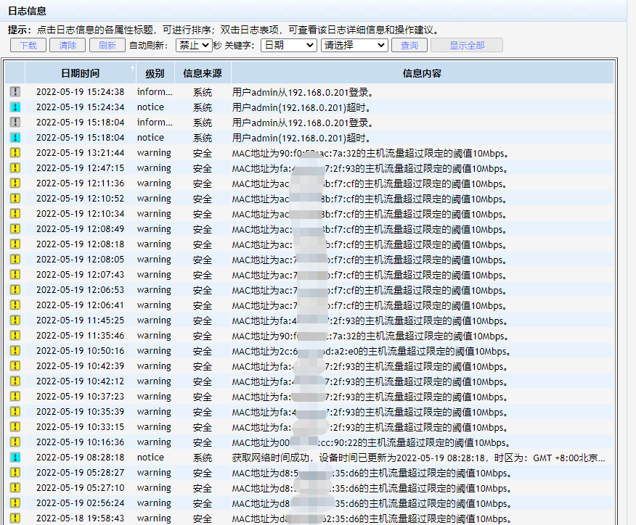Select date cell 2022-05-19 05:28:27
The width and height of the screenshot is (636, 525).
[x=81, y=473]
